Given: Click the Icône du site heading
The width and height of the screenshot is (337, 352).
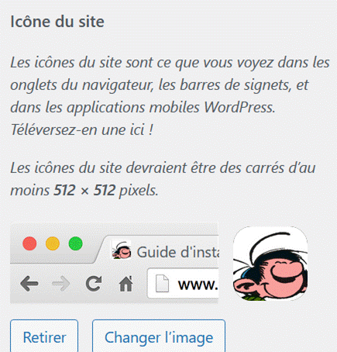Looking at the screenshot, I should (x=57, y=22).
